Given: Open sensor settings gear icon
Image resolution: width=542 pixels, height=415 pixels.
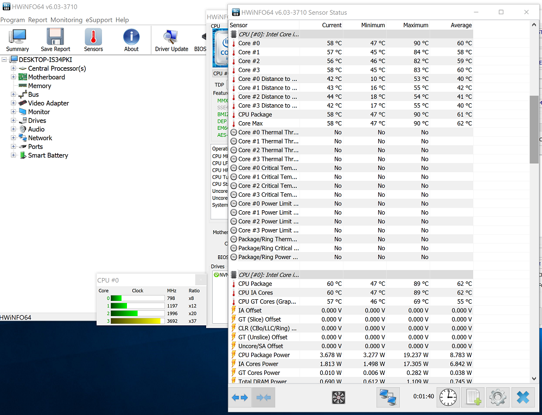Looking at the screenshot, I should [x=498, y=398].
